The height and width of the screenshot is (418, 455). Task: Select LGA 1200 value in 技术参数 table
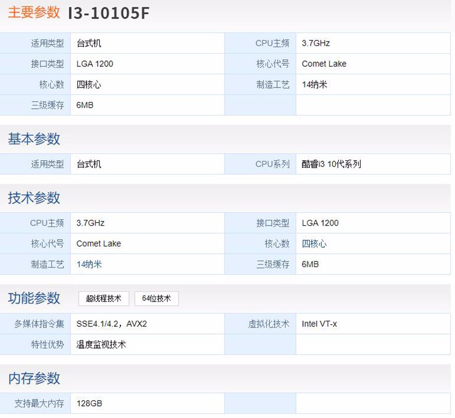[320, 223]
